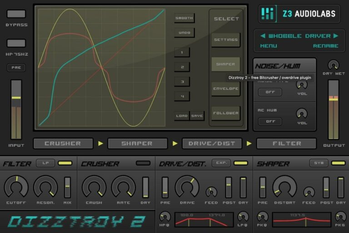Open the Whobble Driver preset name
349x233 pixels.
299,36
